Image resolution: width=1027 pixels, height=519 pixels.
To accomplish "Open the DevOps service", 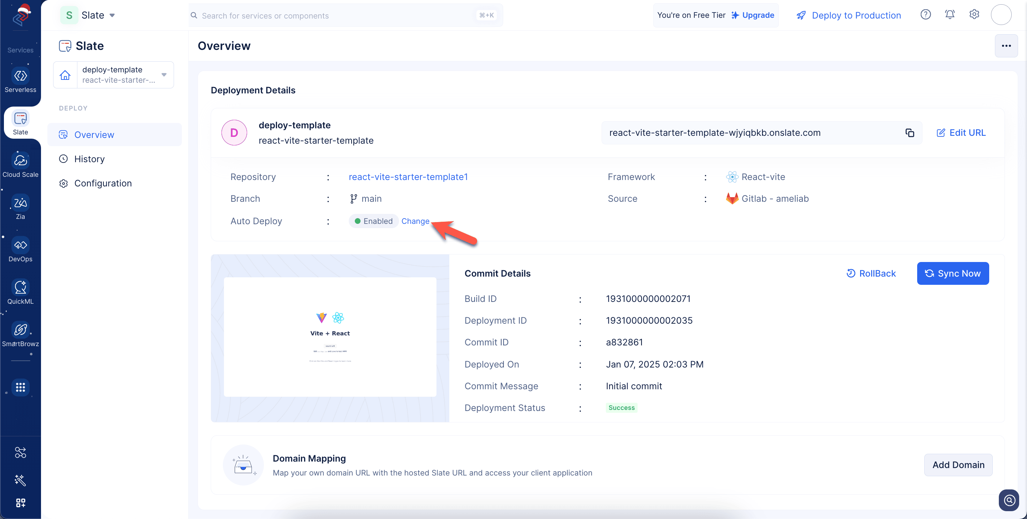I will pyautogui.click(x=20, y=250).
